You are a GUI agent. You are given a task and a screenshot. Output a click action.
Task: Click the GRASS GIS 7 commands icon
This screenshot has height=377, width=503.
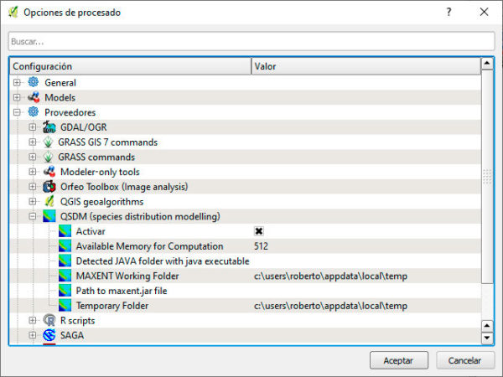point(48,142)
